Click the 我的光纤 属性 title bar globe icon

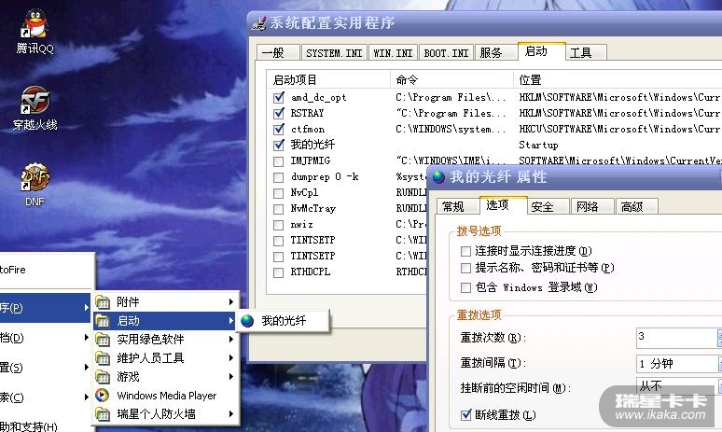tap(438, 177)
